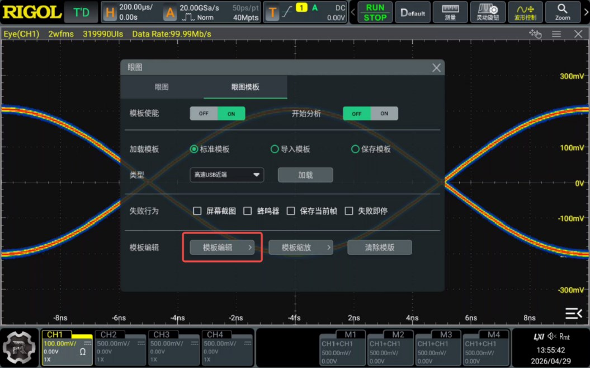Select the 导入模板 radio button
This screenshot has height=368, width=590.
pos(275,149)
